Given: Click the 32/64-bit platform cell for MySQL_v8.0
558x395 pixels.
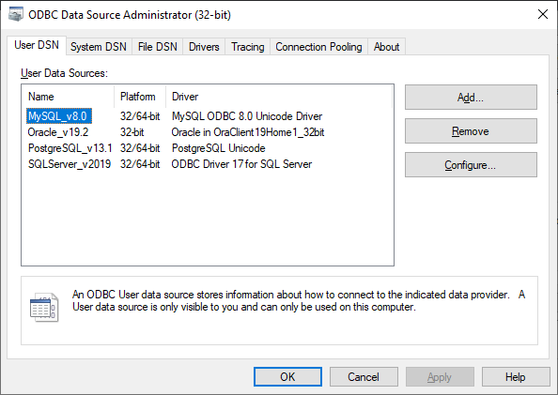Looking at the screenshot, I should point(140,116).
